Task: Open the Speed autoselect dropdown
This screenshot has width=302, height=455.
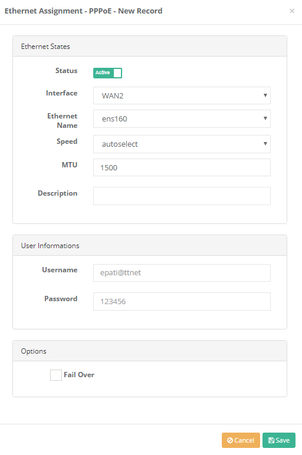Action: [182, 144]
